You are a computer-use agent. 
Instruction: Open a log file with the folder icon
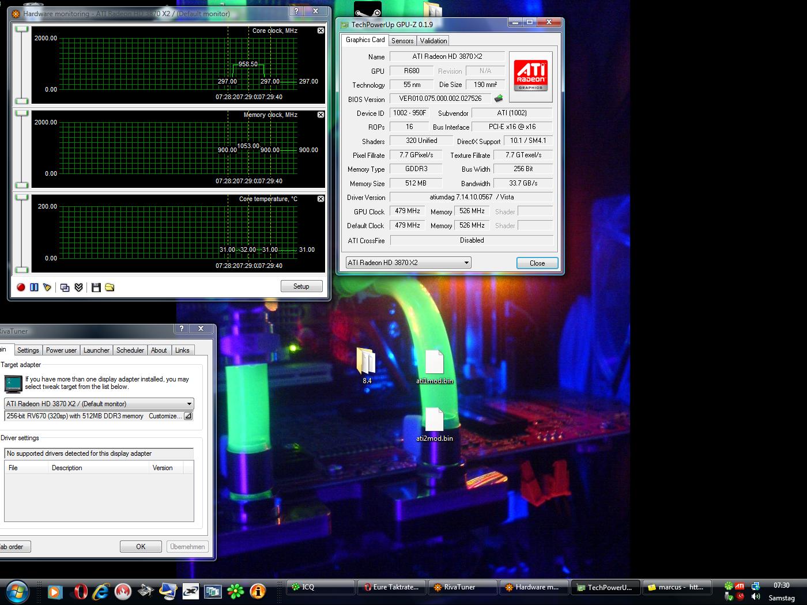[110, 287]
